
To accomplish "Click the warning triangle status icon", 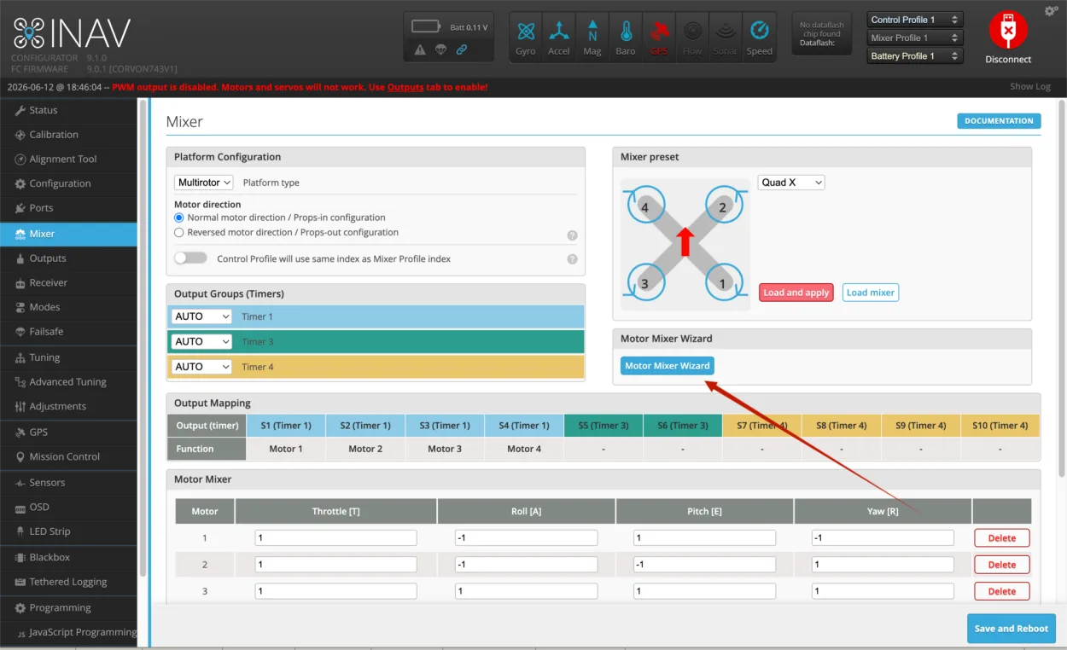I will pos(420,49).
